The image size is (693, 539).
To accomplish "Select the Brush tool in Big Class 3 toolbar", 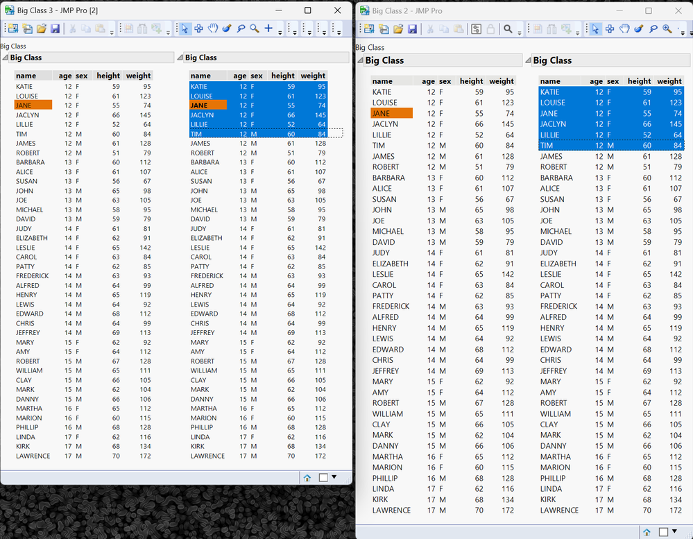I will coord(227,28).
